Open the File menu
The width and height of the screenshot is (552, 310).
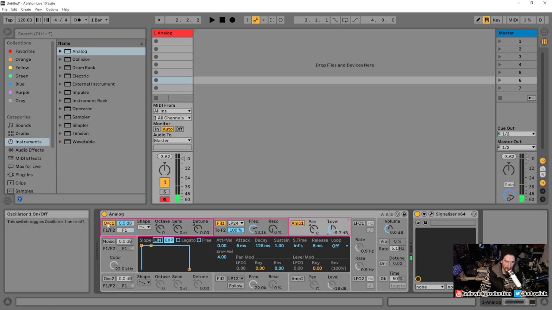[x=5, y=9]
